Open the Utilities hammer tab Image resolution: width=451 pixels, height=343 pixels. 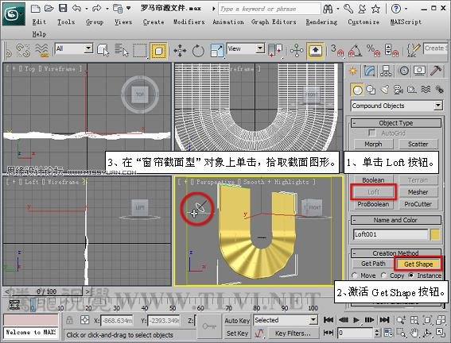(x=436, y=71)
